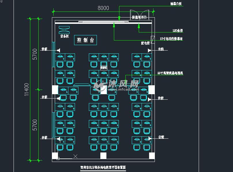This screenshot has width=233, height=172.
Task: Click the top-left wall speaker symbol
Action: 58,50
